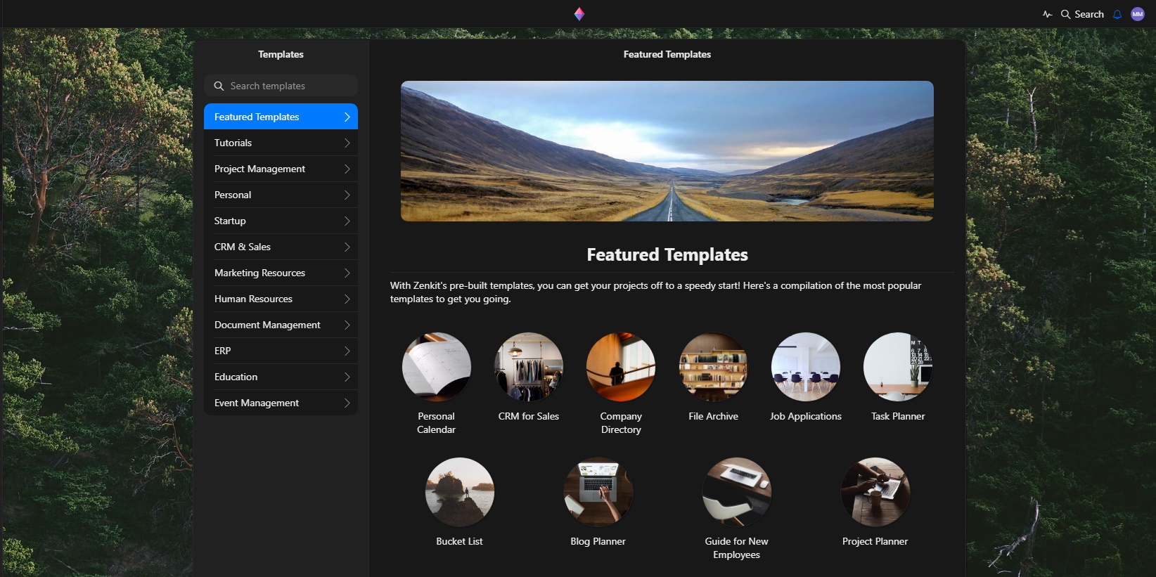
Task: Expand the CRM & Sales chevron
Action: tap(347, 247)
